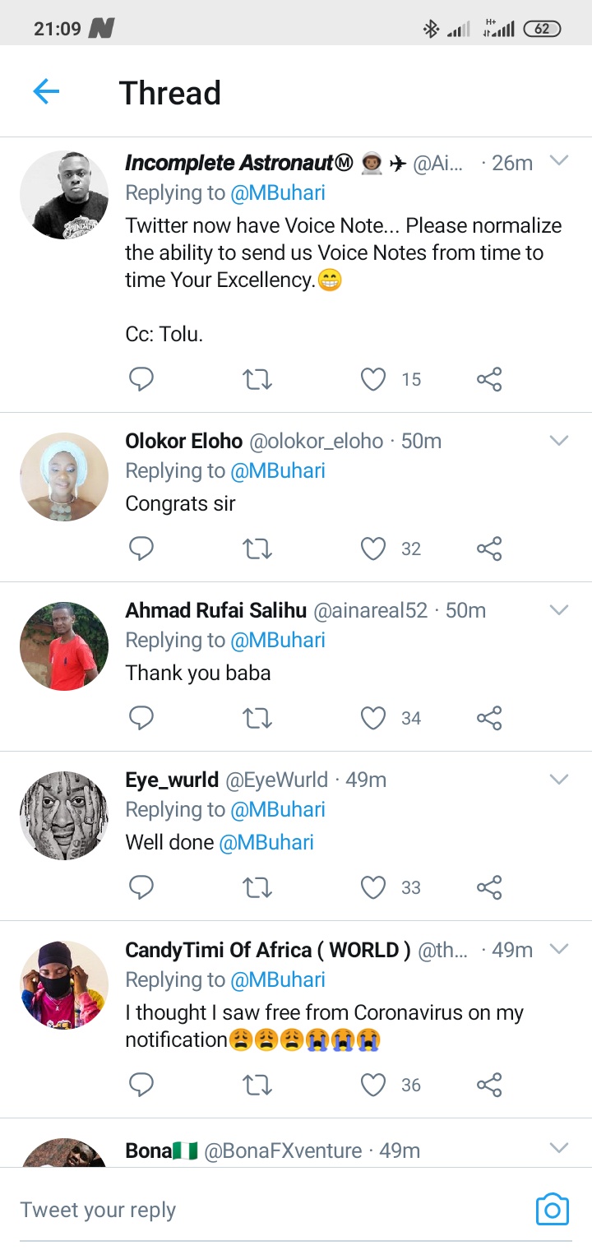Reply to CandyTimi Of Africa's tweet
The width and height of the screenshot is (592, 1250).
tap(141, 1085)
